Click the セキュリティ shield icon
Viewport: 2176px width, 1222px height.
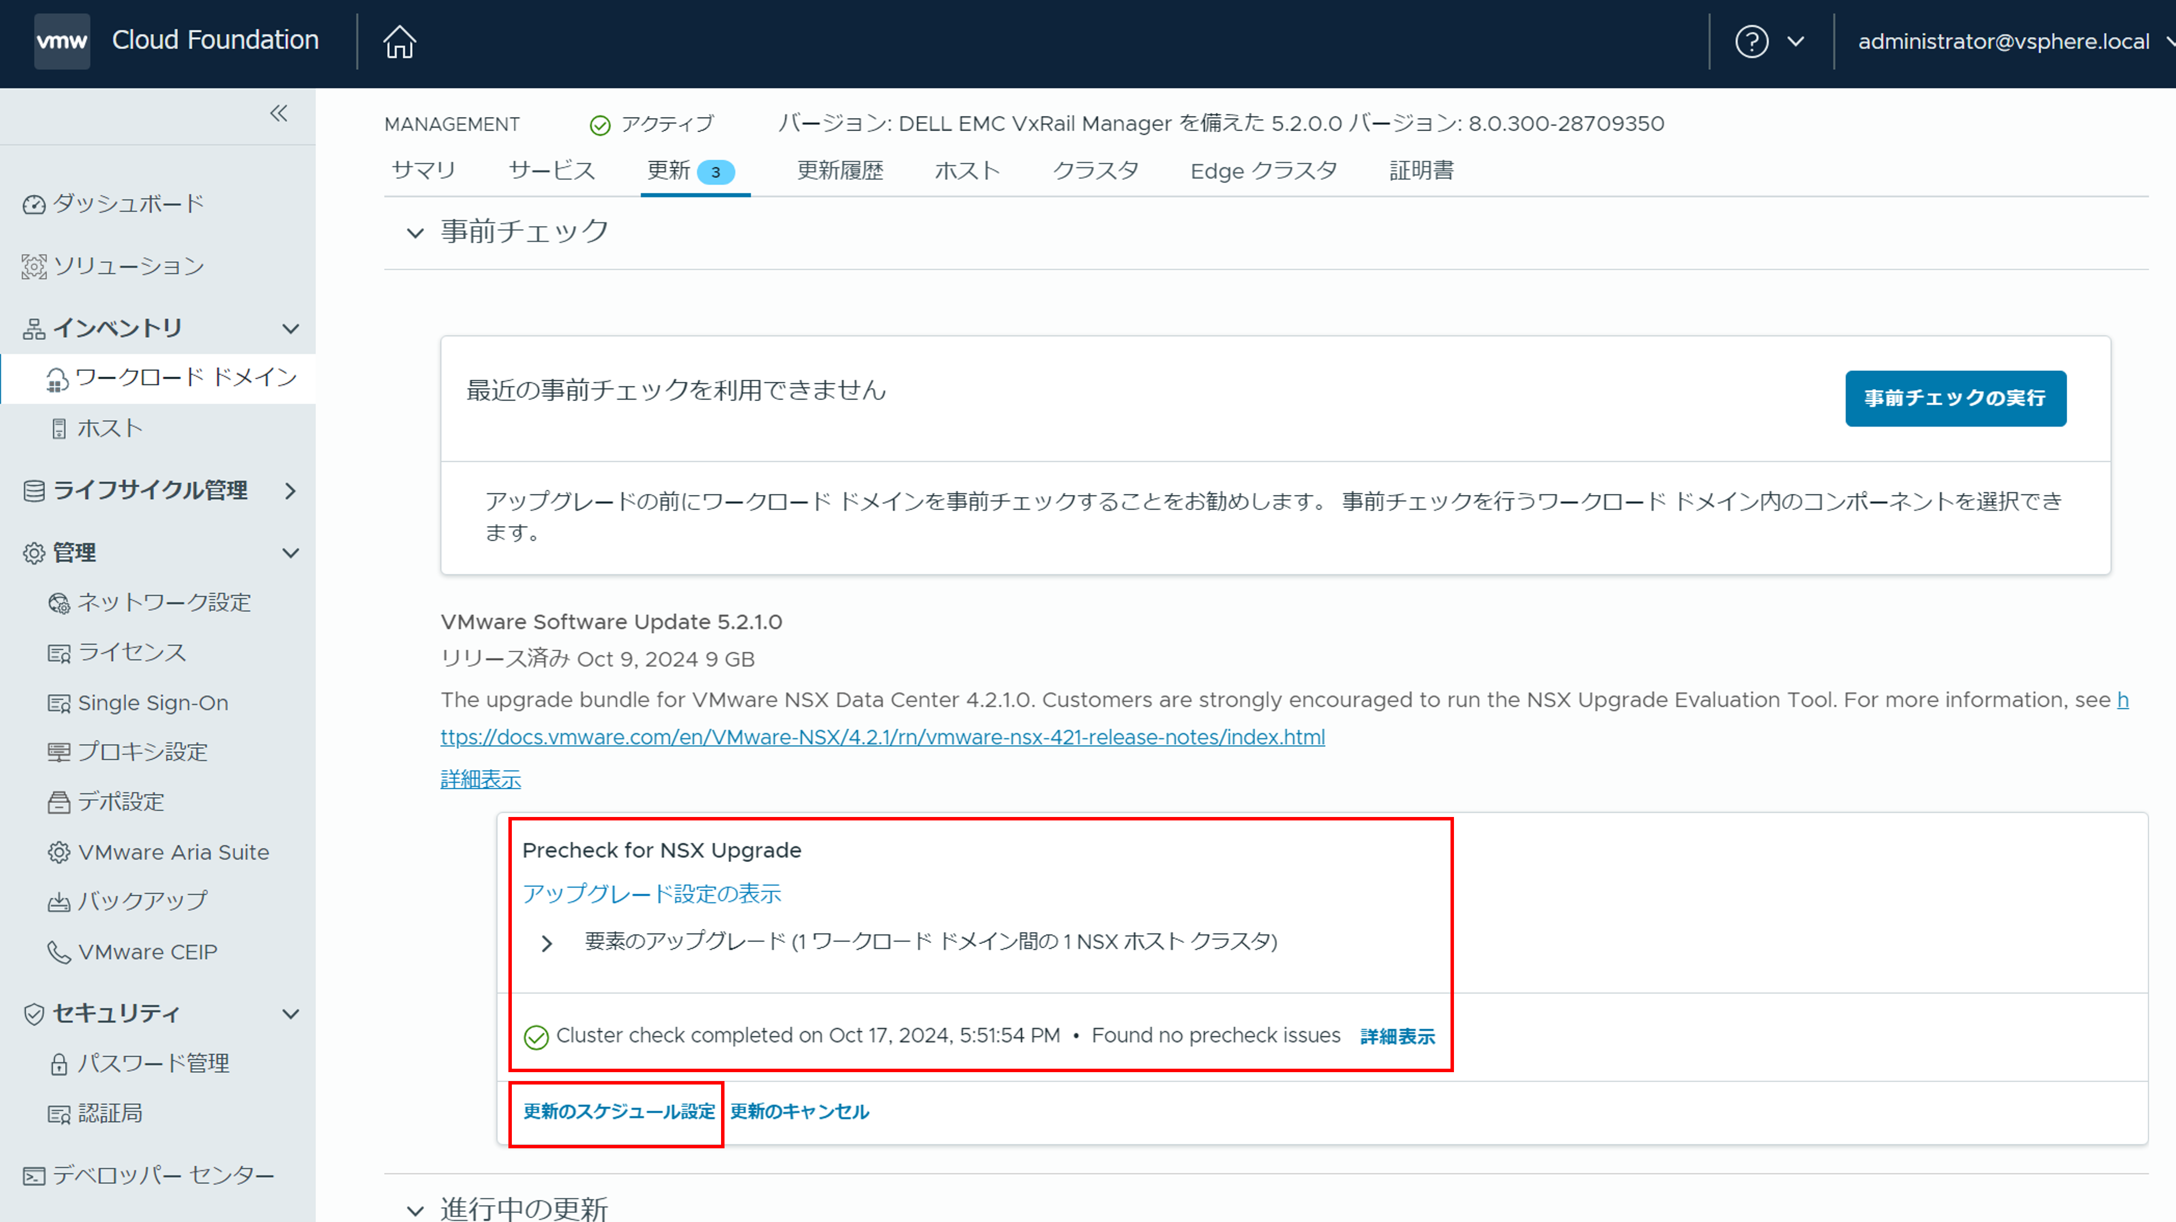tap(34, 1014)
